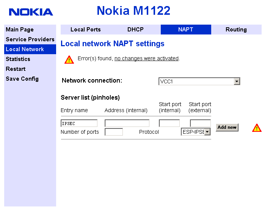Switch to the Local Ports tab
This screenshot has width=273, height=222.
pyautogui.click(x=86, y=30)
